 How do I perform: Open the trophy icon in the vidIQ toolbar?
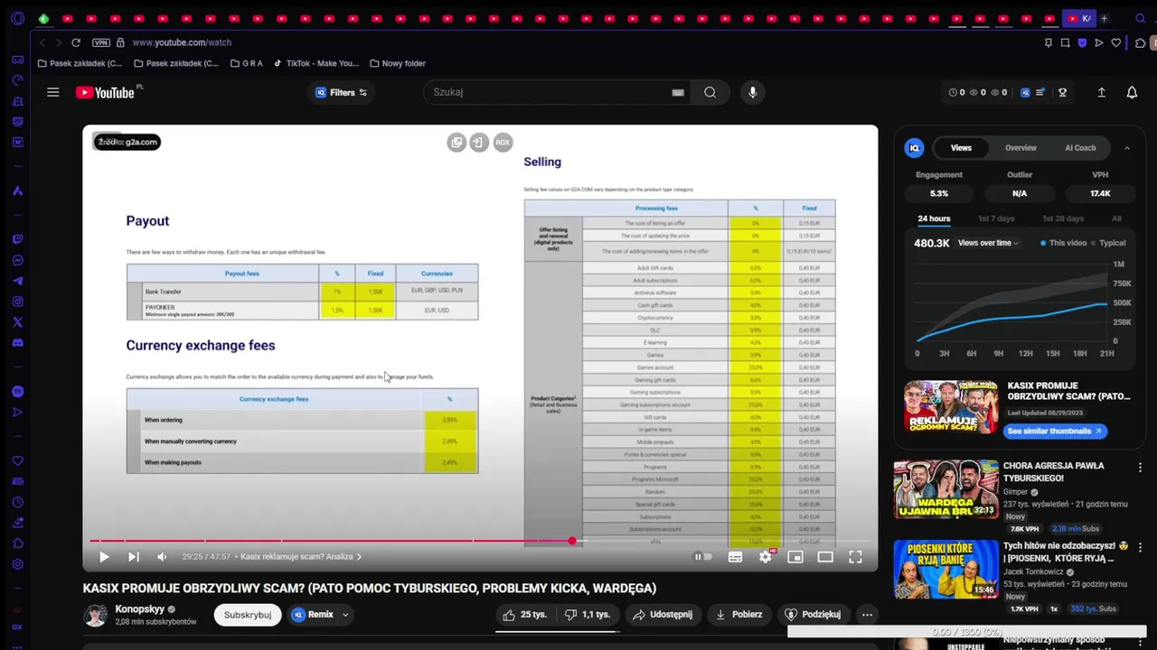1062,92
